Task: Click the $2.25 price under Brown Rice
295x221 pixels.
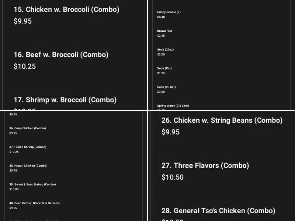Action: tap(161, 36)
